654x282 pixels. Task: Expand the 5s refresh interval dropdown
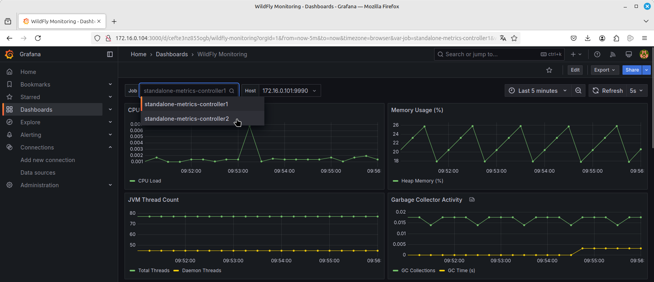[636, 90]
